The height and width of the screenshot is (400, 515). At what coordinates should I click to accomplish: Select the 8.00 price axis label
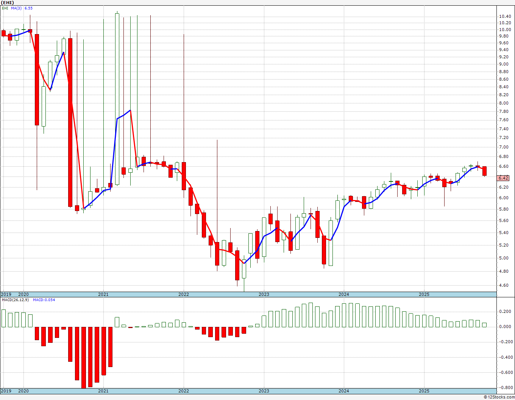(504, 103)
